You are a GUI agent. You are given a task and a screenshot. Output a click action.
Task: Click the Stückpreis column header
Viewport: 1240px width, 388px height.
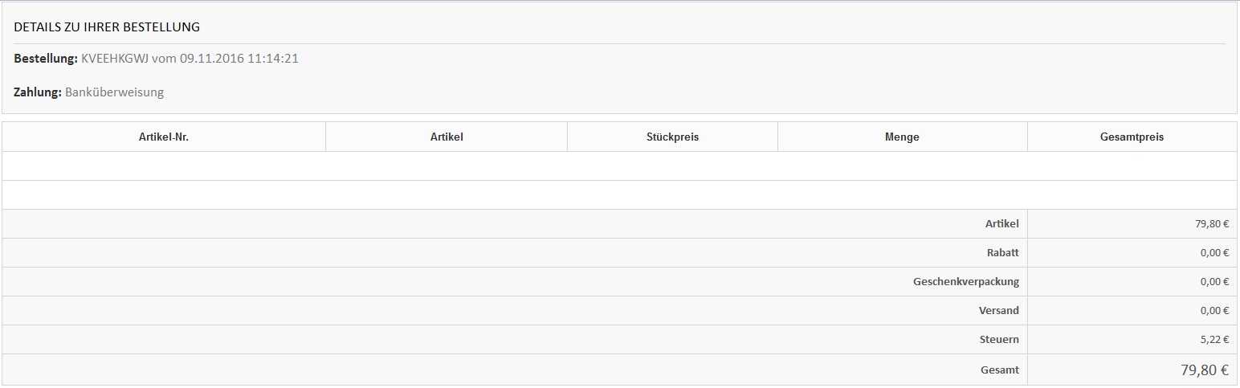[672, 137]
